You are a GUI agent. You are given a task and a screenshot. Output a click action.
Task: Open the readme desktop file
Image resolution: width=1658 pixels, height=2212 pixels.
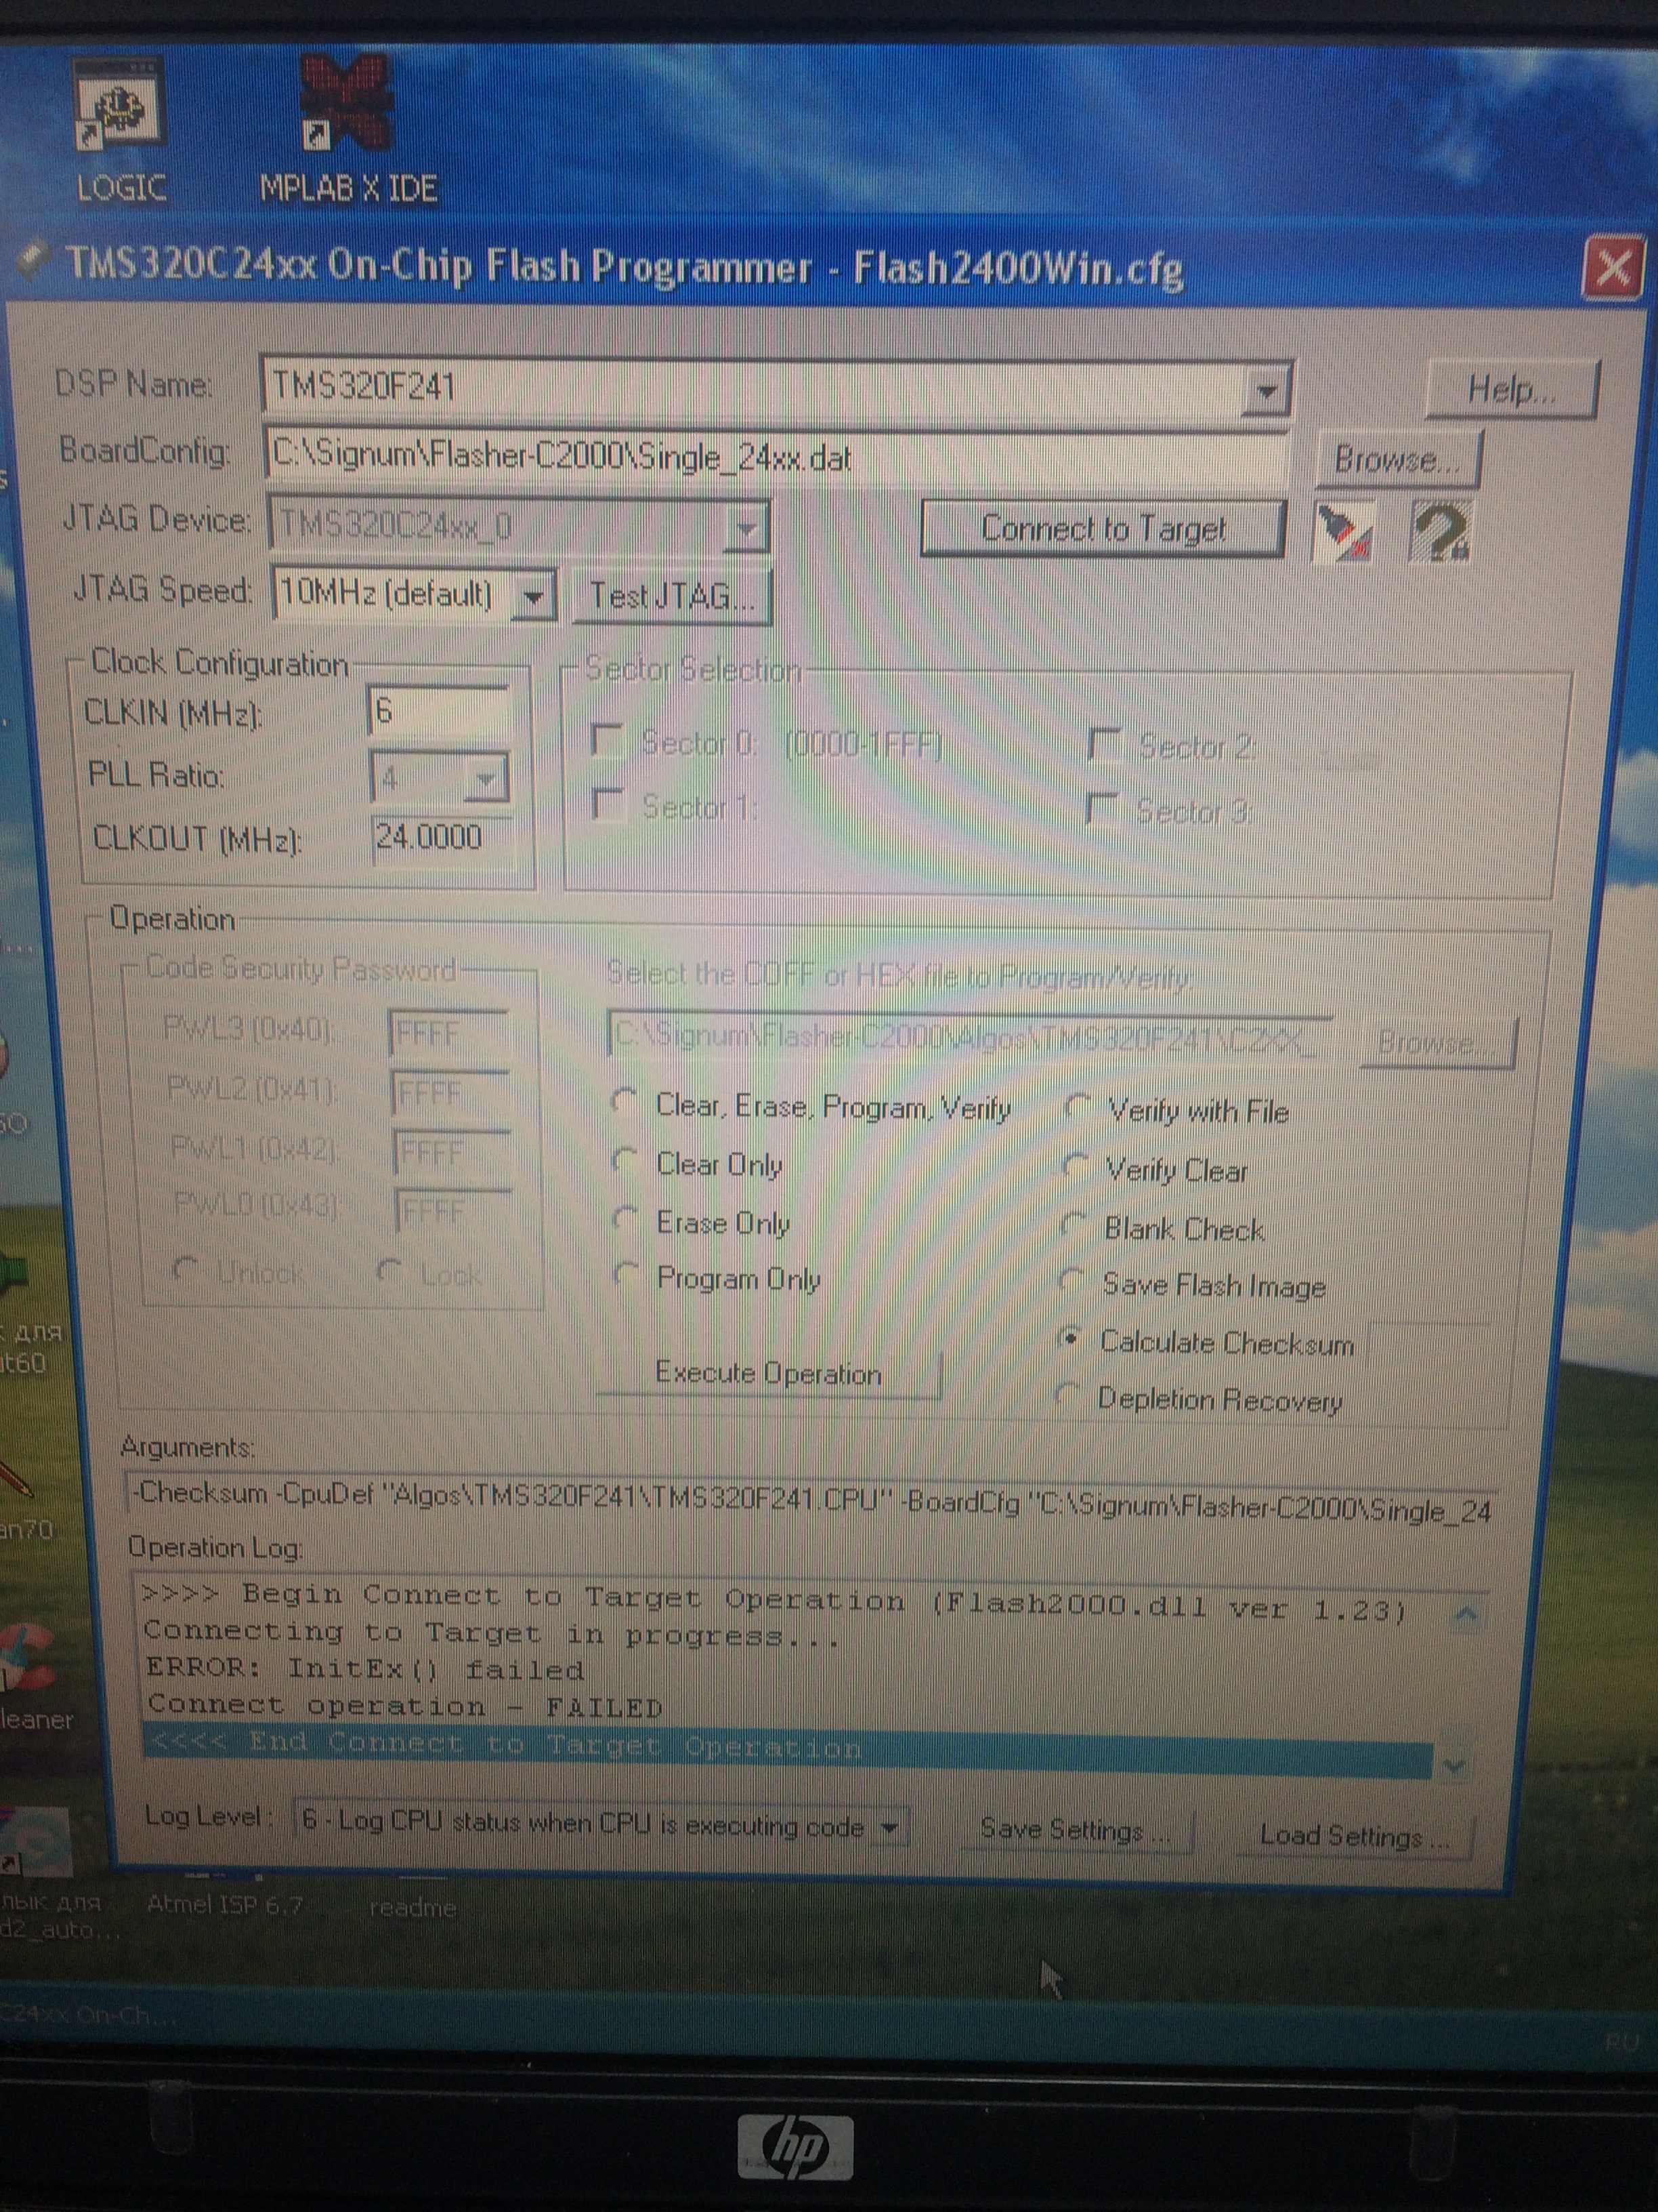pyautogui.click(x=412, y=1908)
